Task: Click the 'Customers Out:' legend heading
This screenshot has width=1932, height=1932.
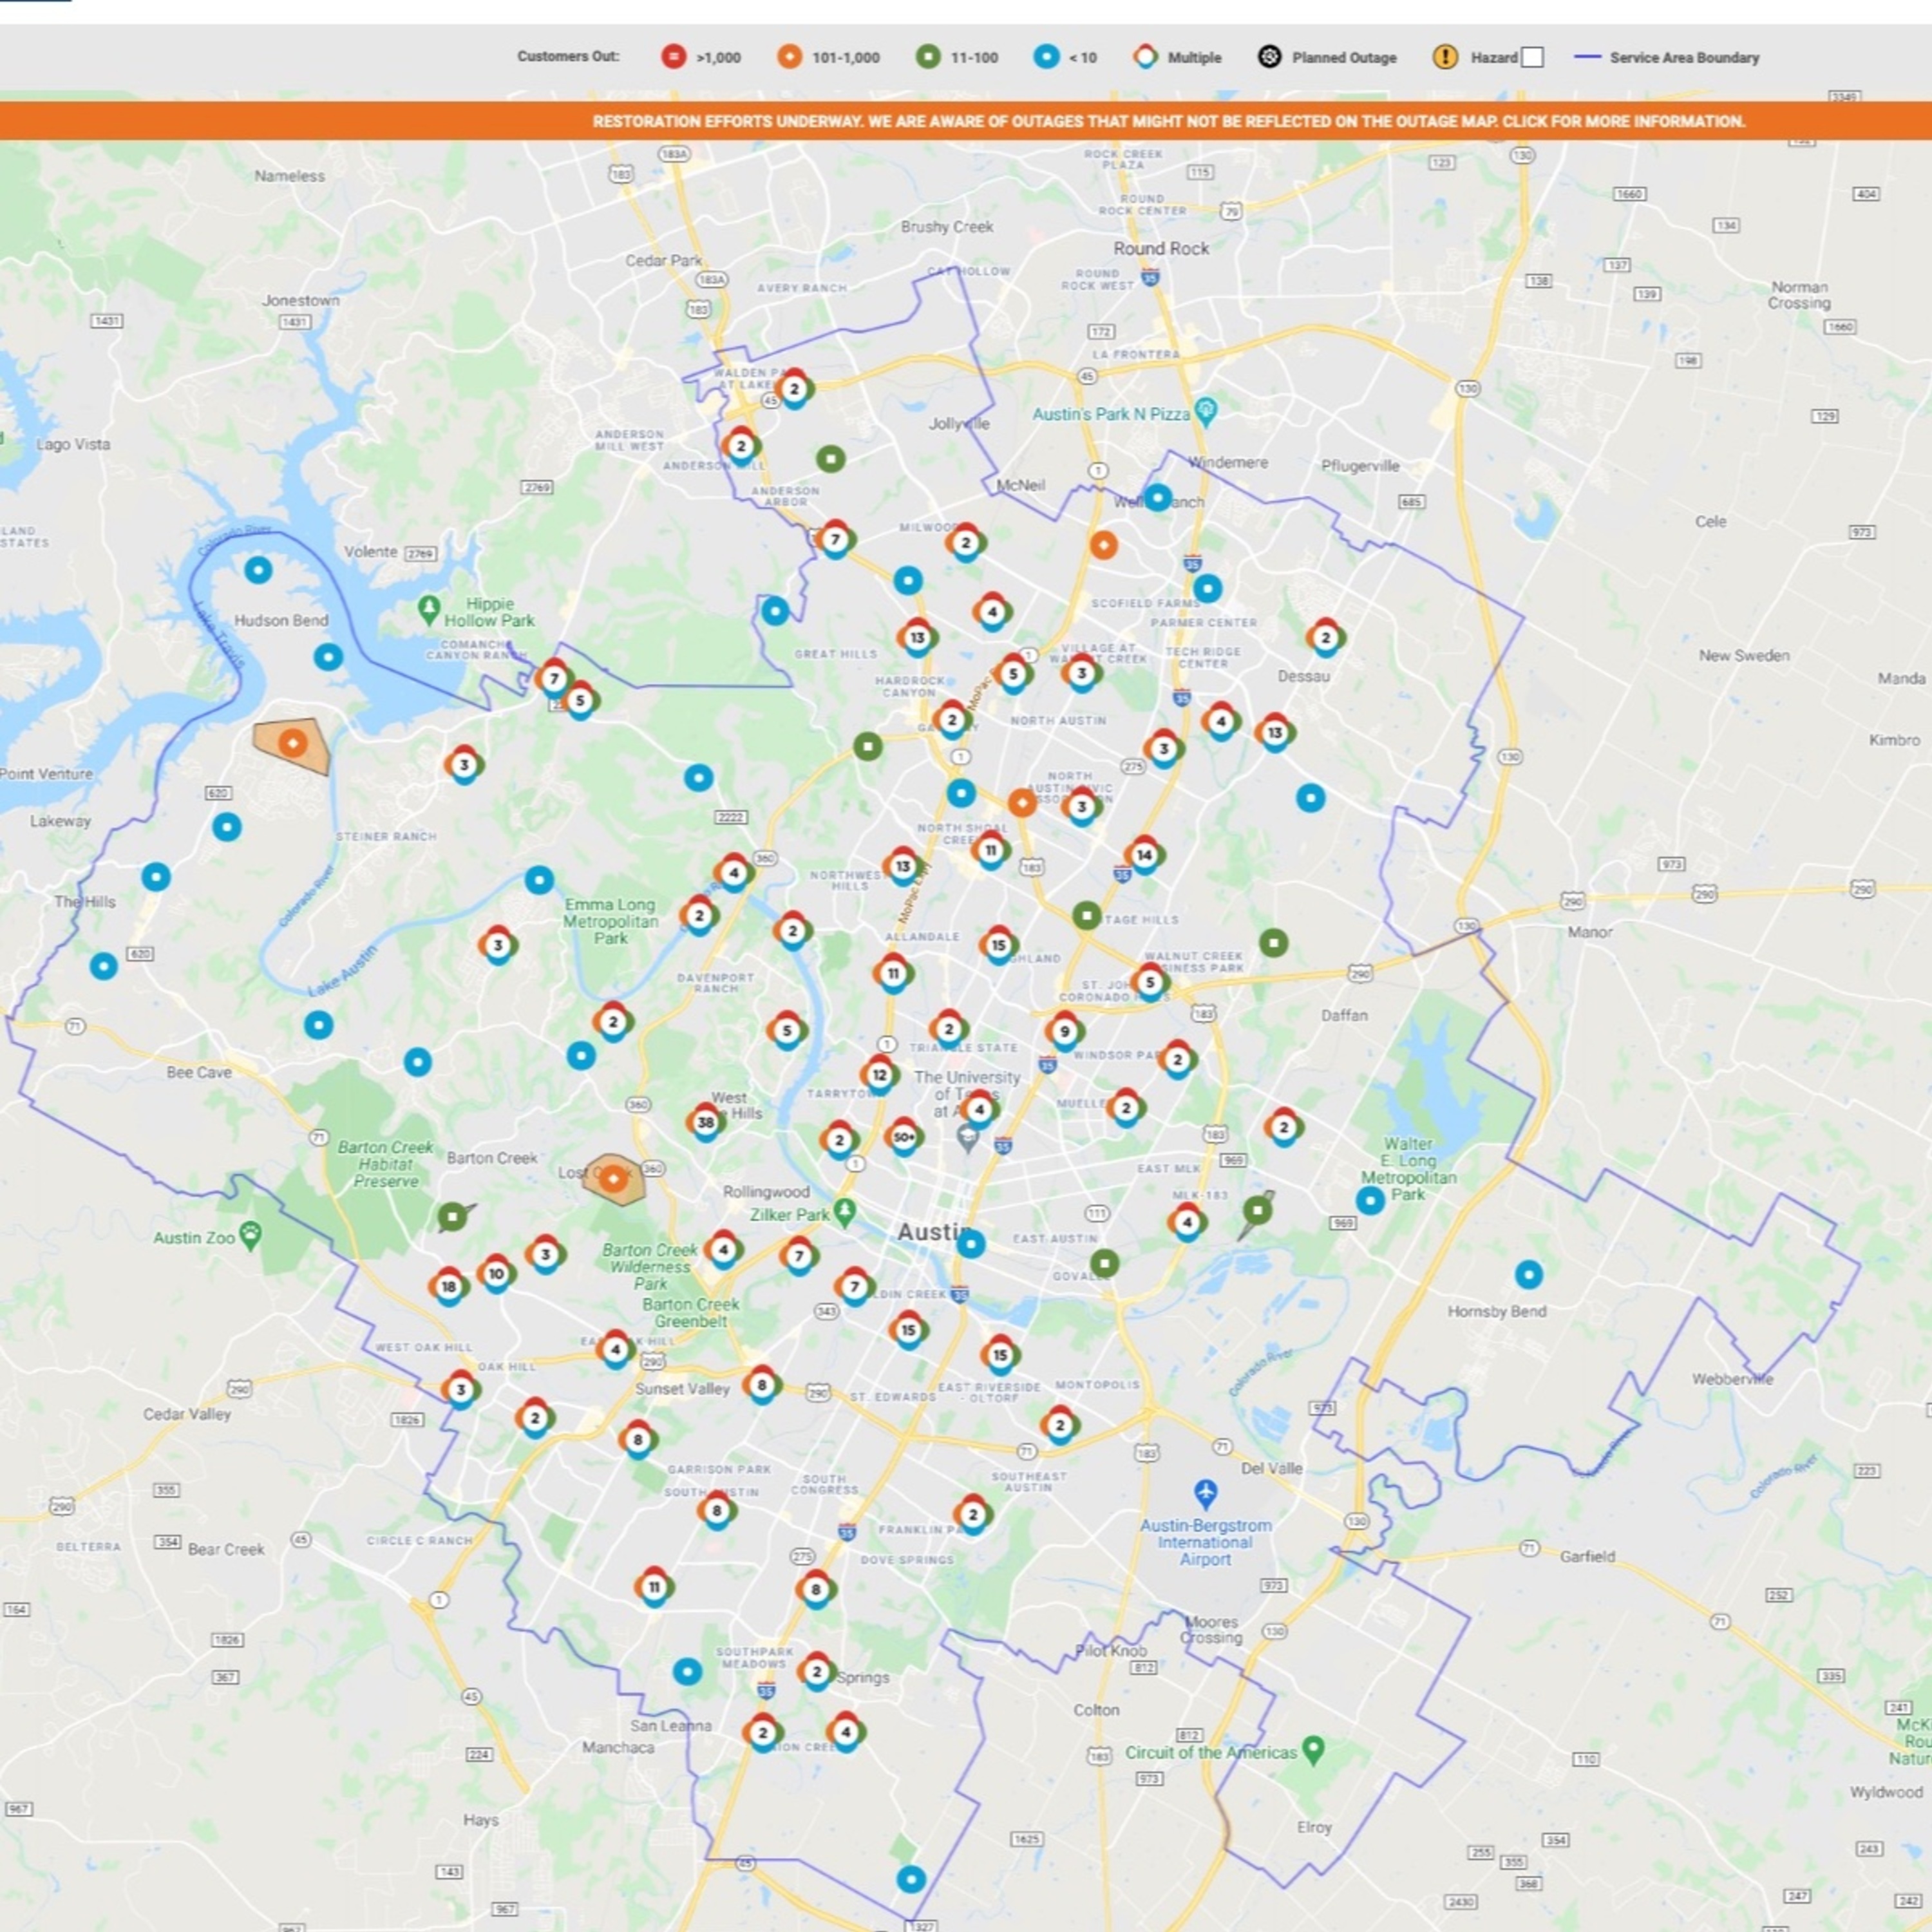Action: 568,56
